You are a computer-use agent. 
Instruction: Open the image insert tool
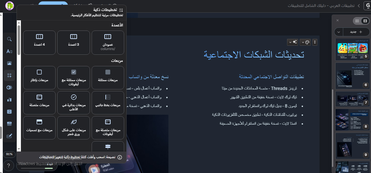click(x=9, y=63)
